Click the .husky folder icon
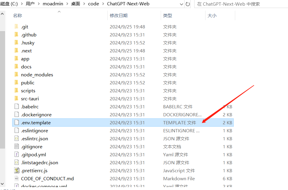The width and height of the screenshot is (288, 190). click(17, 43)
